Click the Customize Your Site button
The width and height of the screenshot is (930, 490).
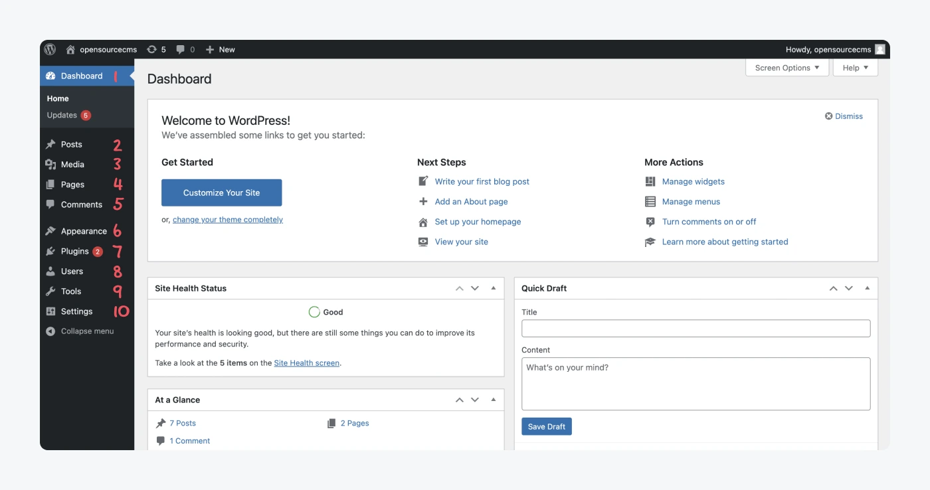(221, 193)
